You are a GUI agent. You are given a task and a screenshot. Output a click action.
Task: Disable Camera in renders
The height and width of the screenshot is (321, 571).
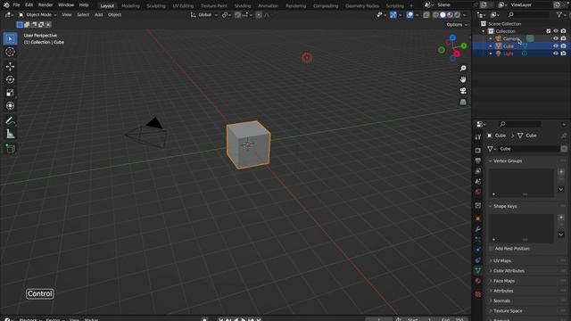[x=563, y=38]
